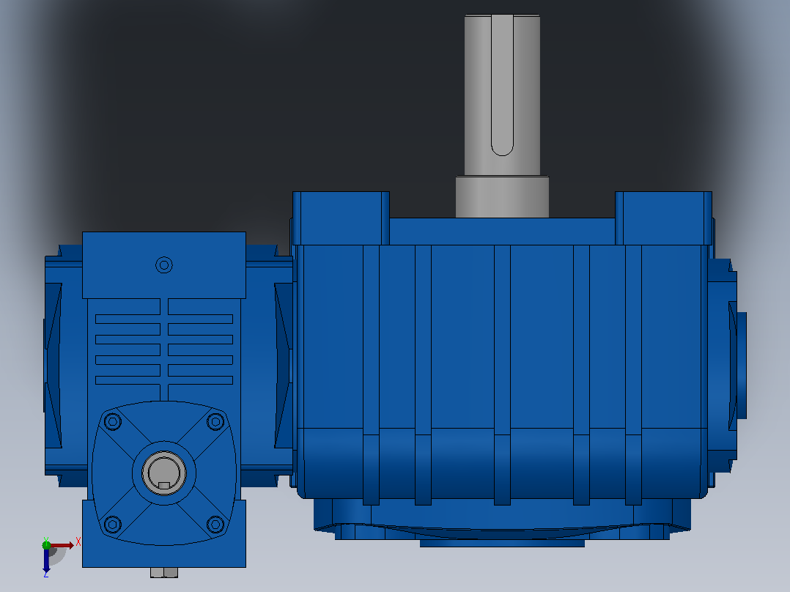Pick the bottom-left hex bolt on the flange

pyautogui.click(x=112, y=525)
